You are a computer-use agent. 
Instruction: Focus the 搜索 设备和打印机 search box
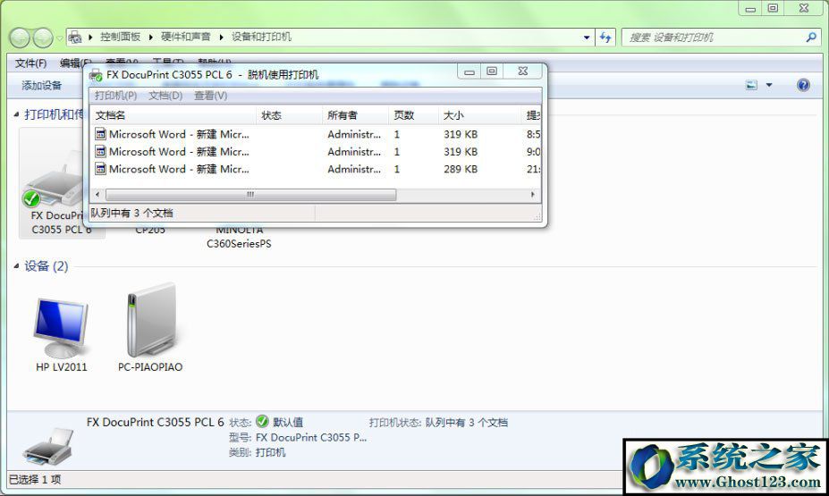click(x=714, y=38)
